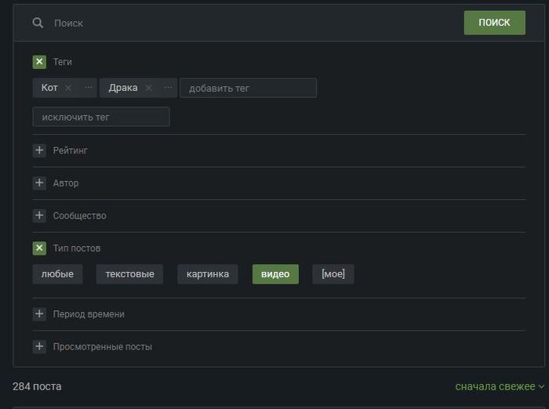Image resolution: width=549 pixels, height=409 pixels.
Task: Expand the Автор filter section
Action: tap(39, 183)
